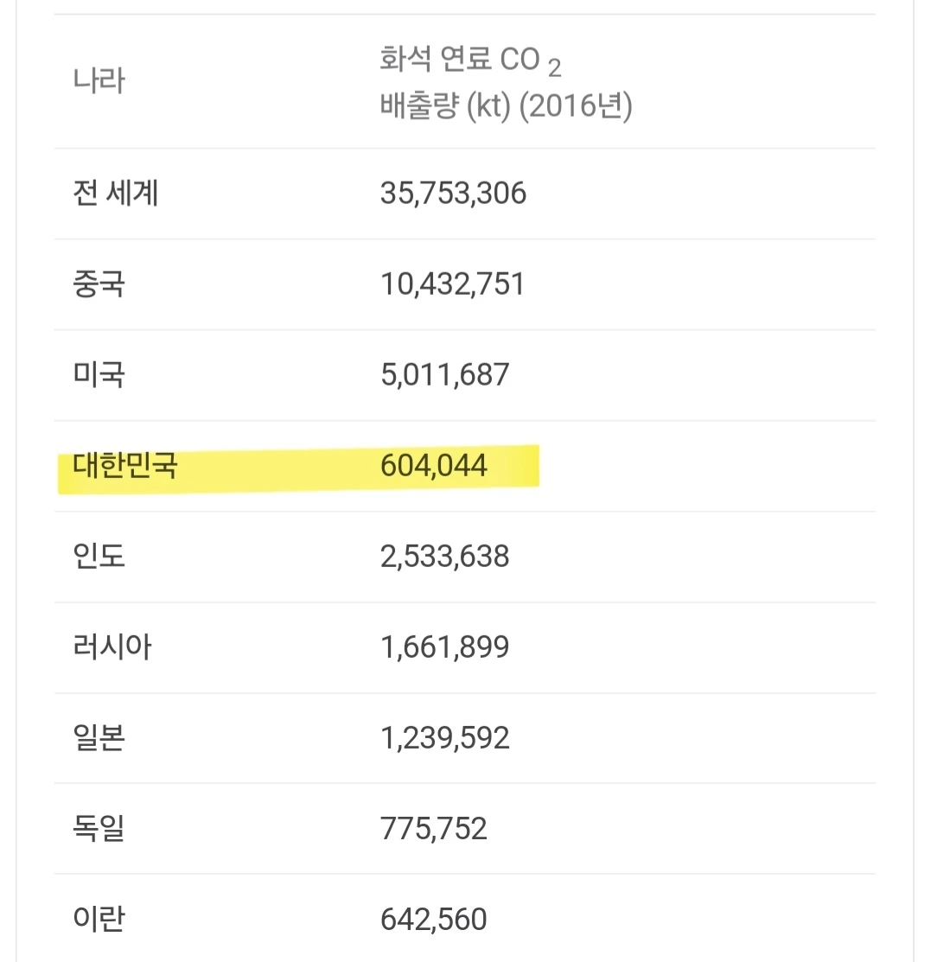
Task: Select the 독일 country cell
Action: [99, 828]
